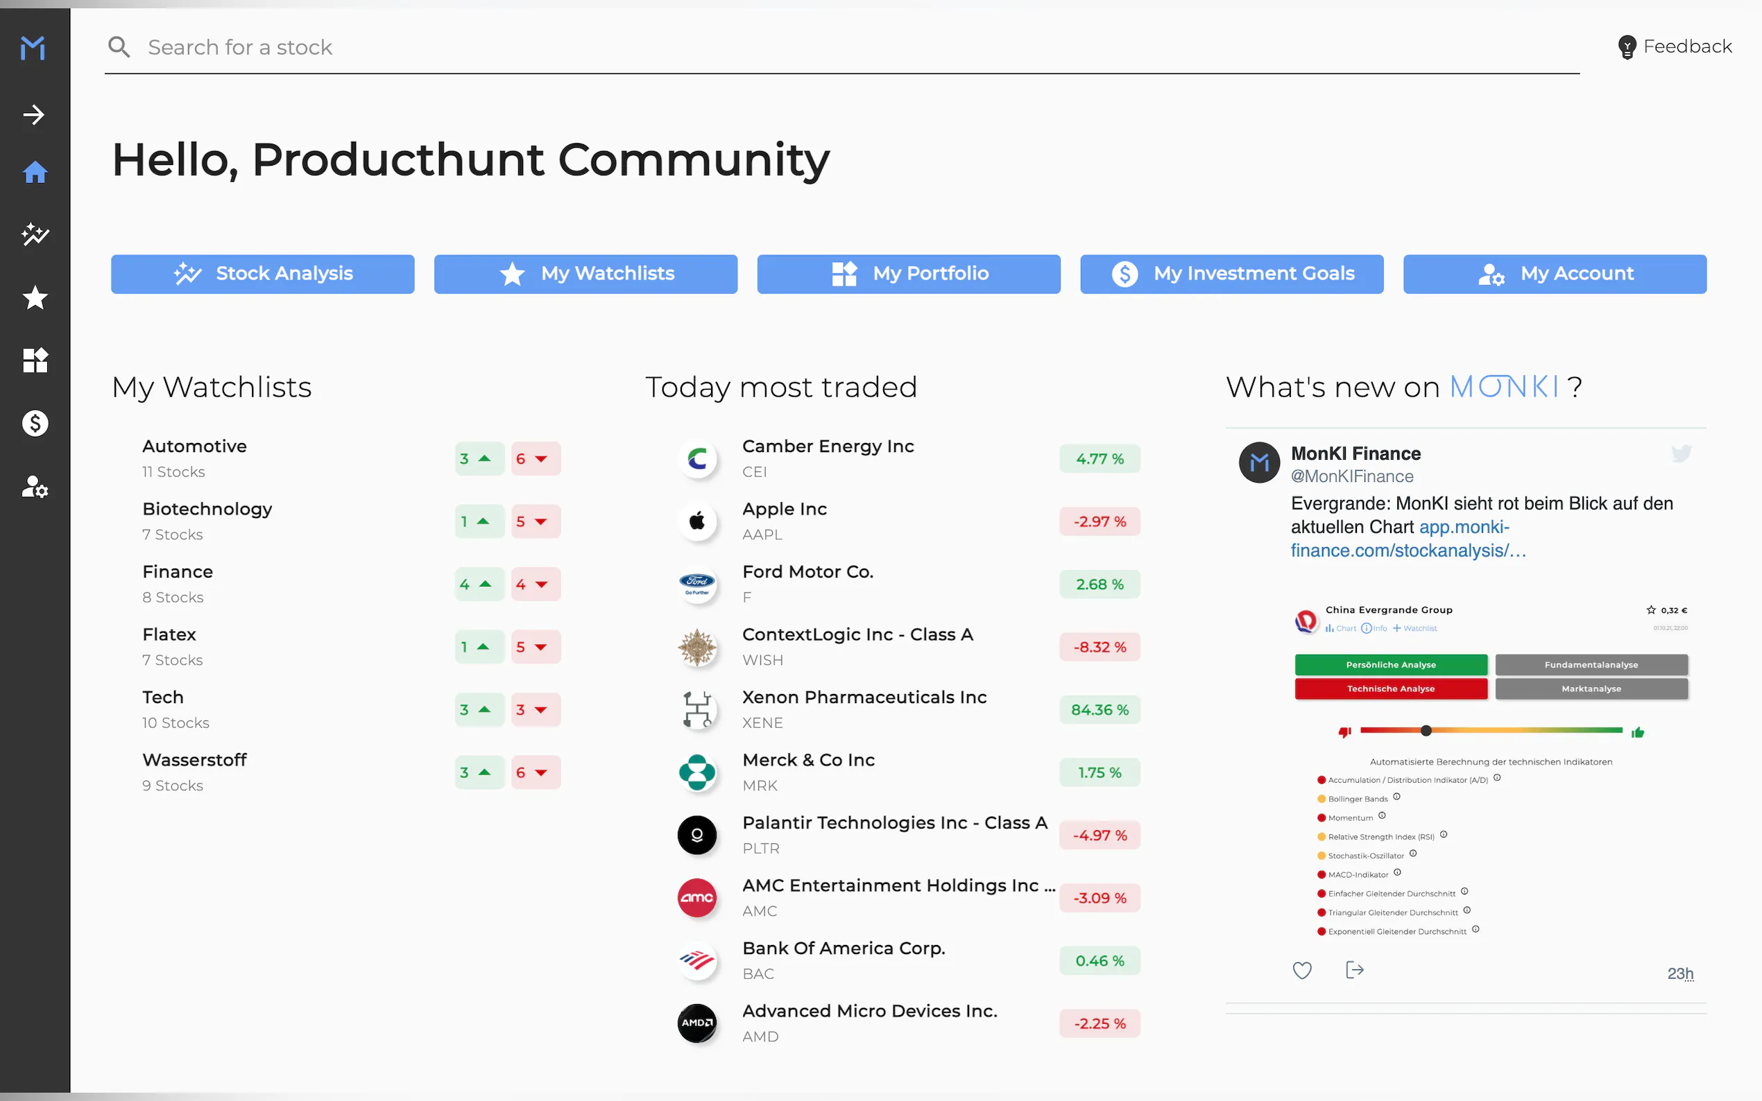This screenshot has height=1101, width=1762.
Task: Share the tweet using the share icon
Action: [x=1354, y=970]
